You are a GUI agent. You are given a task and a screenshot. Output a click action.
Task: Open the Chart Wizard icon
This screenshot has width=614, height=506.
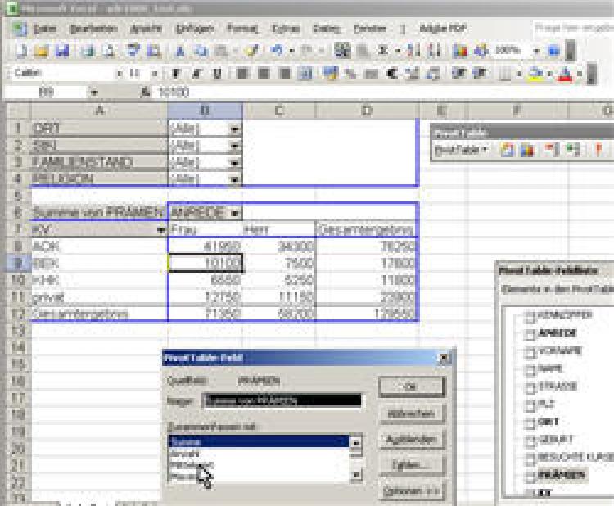click(460, 51)
